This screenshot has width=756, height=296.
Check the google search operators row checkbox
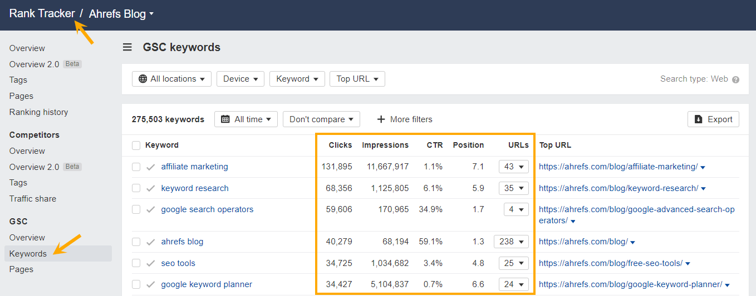[x=136, y=209]
